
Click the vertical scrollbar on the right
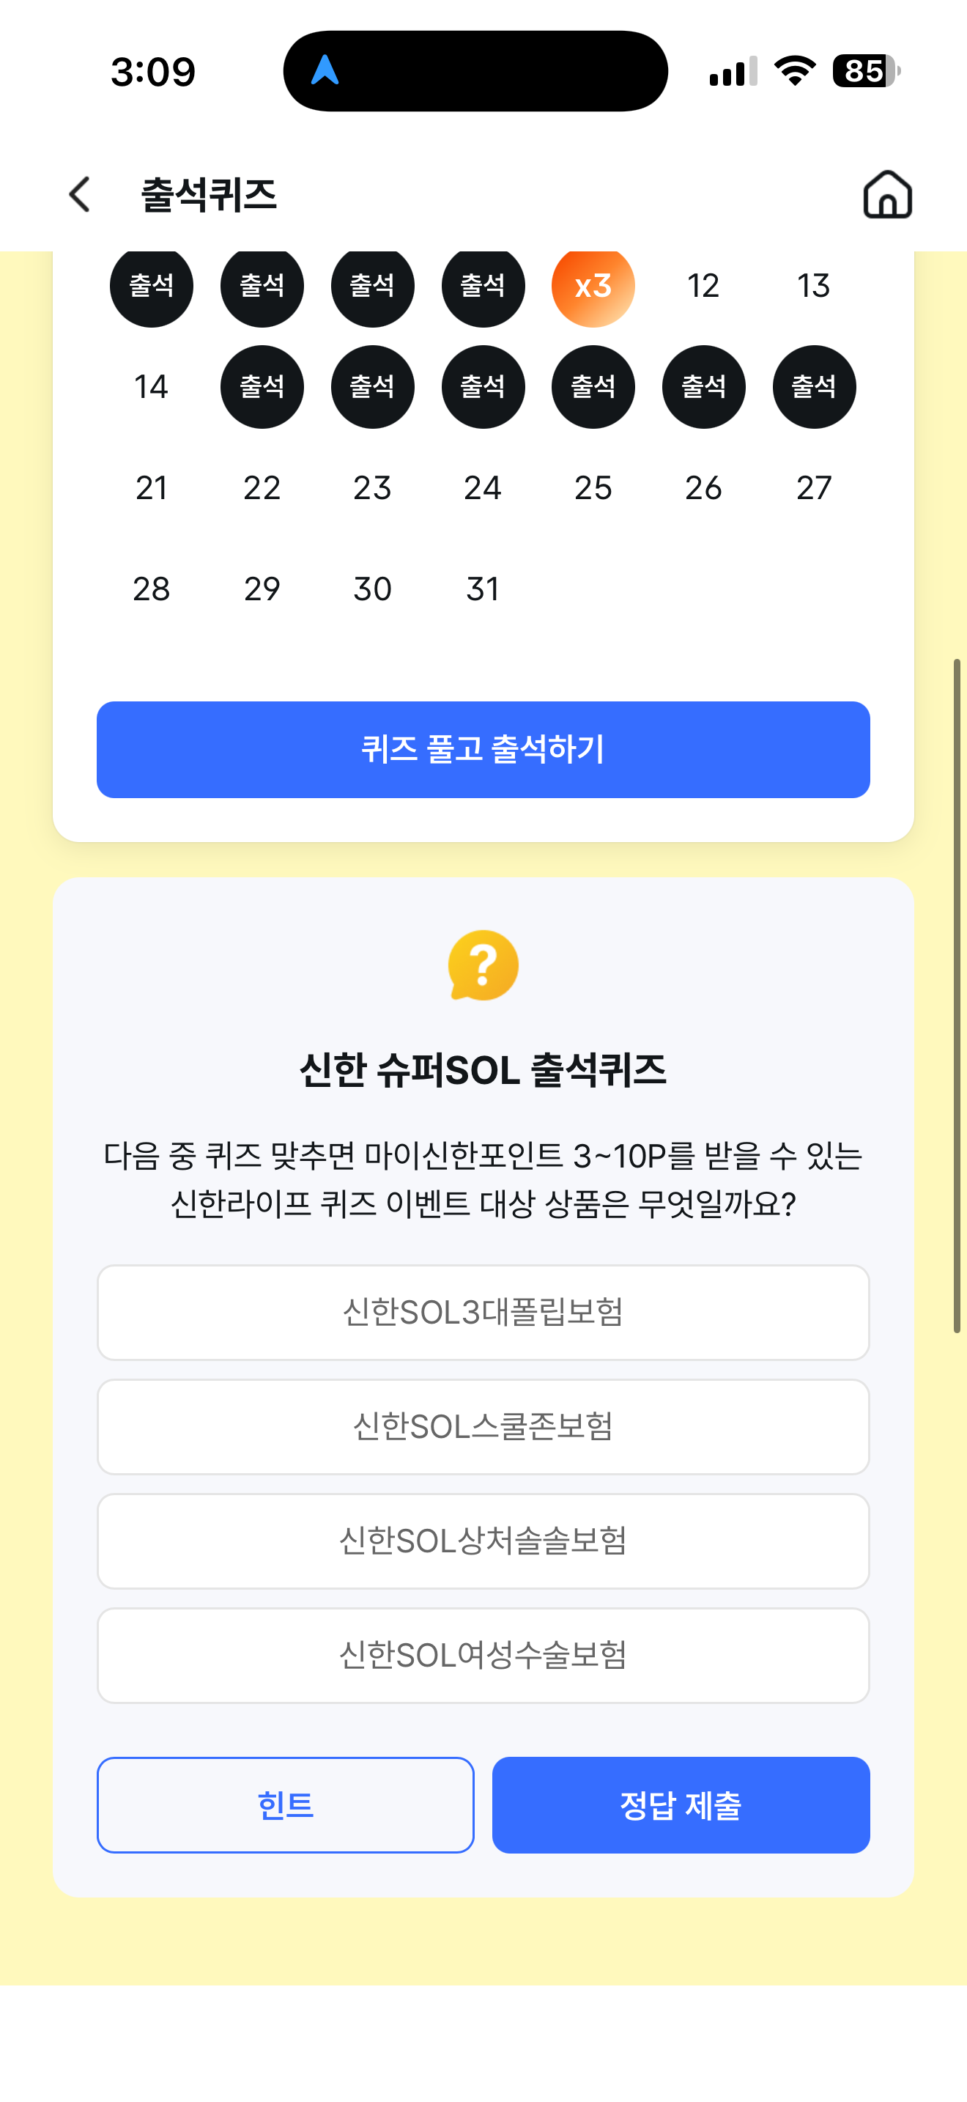coord(957,995)
